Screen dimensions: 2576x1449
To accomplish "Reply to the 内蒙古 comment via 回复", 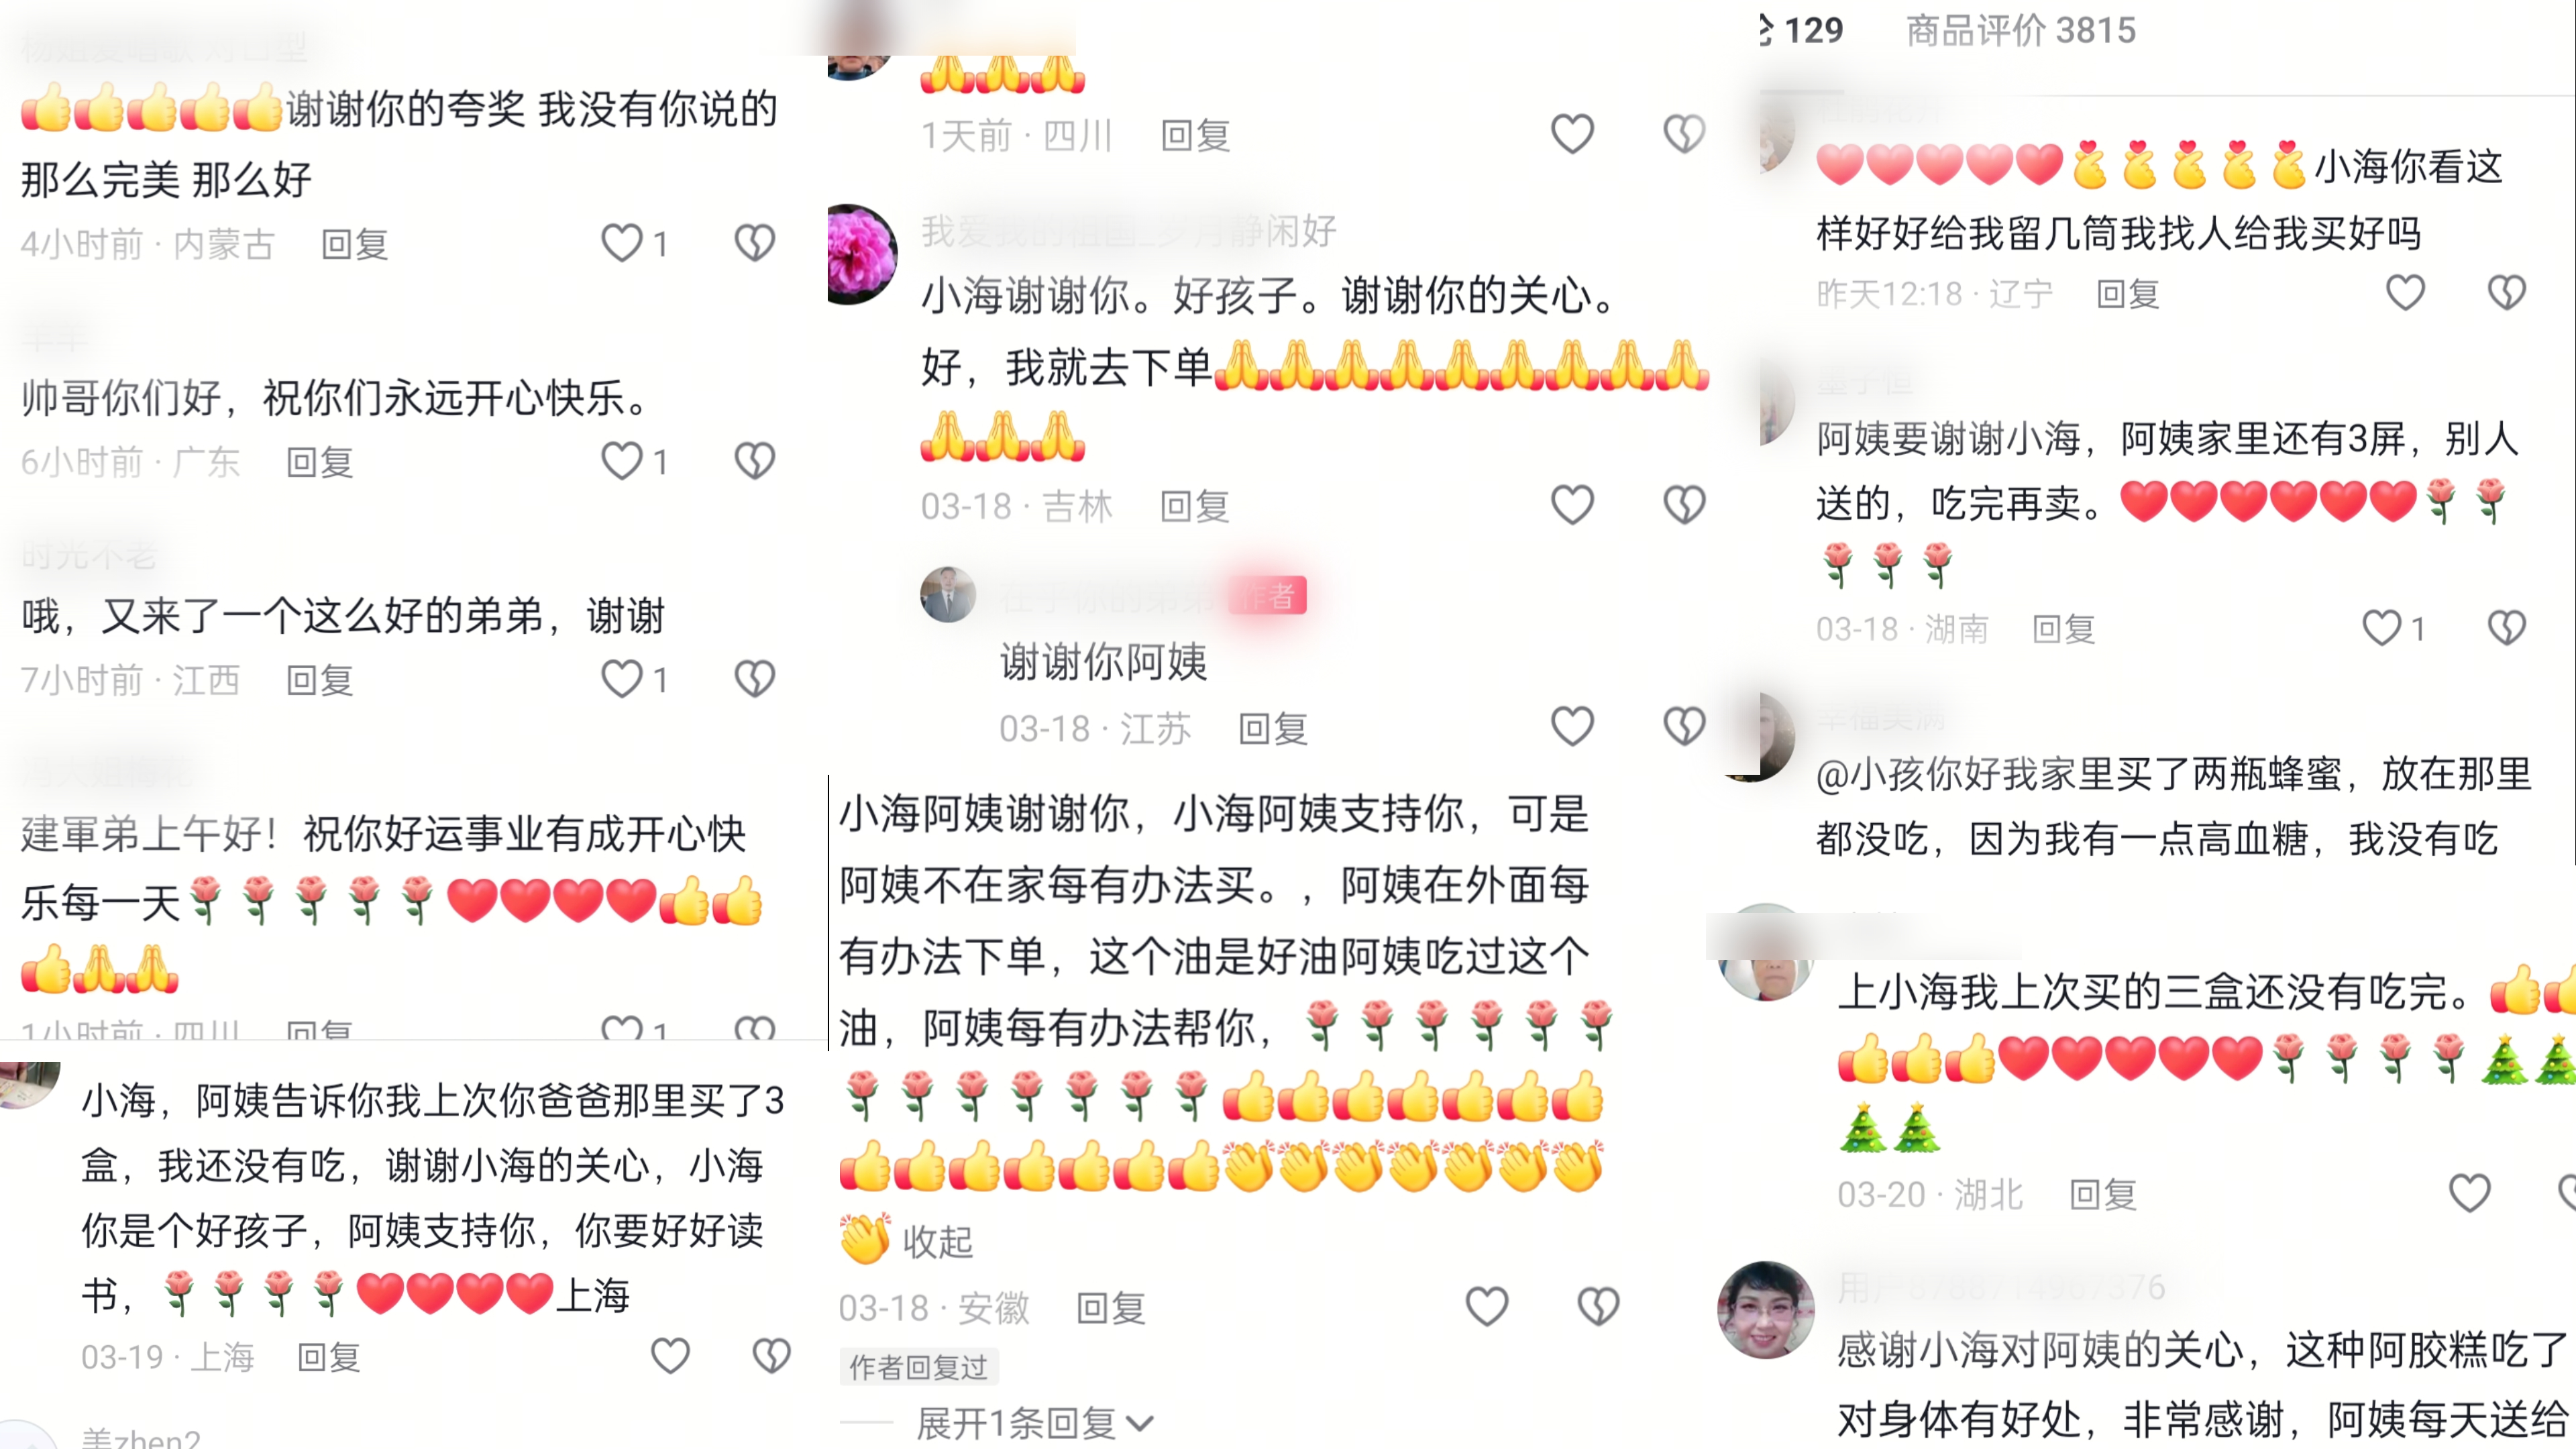I will coord(354,244).
